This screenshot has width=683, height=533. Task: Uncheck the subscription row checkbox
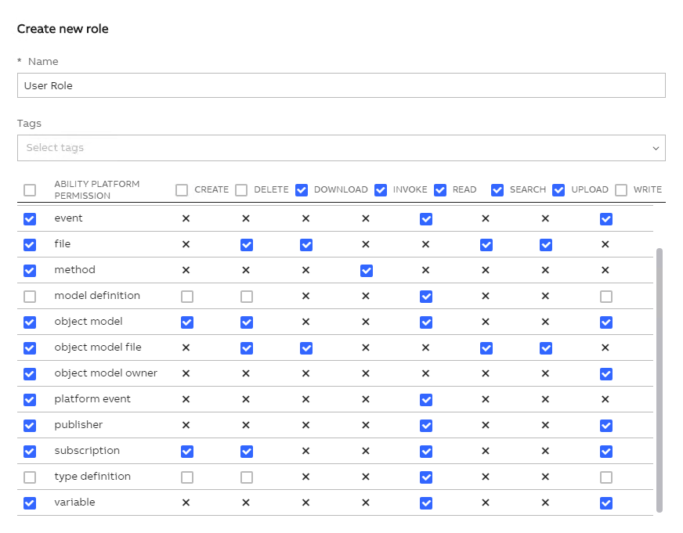click(x=30, y=452)
